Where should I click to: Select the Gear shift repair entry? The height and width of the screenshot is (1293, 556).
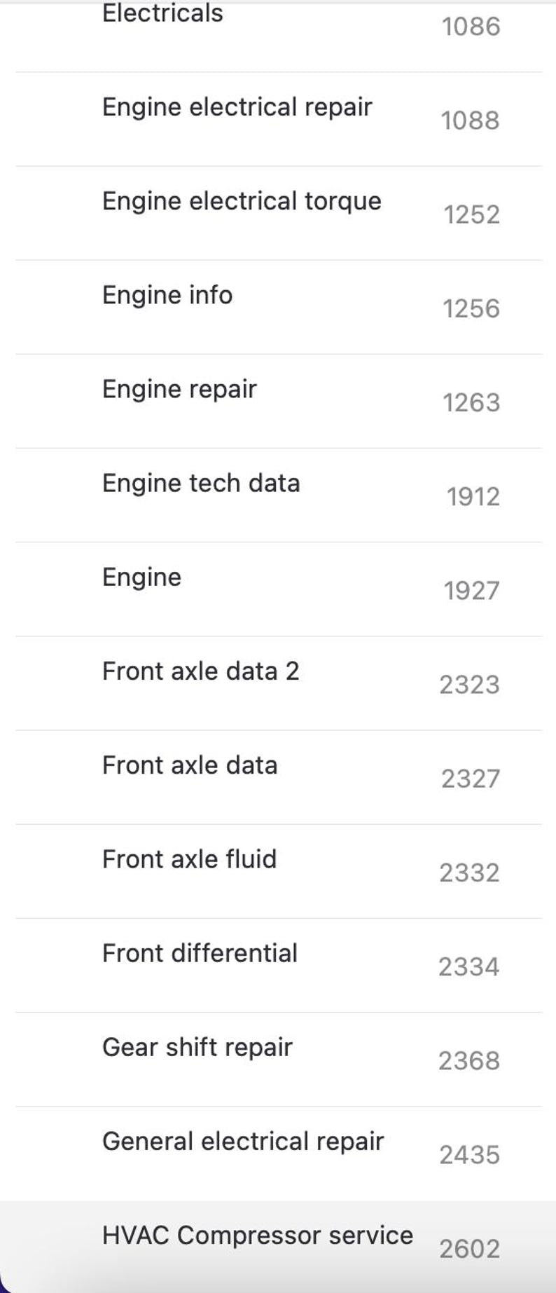point(197,1047)
